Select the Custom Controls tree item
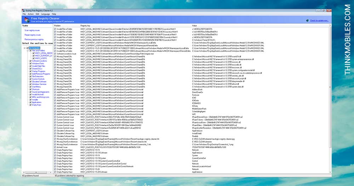 (x=38, y=79)
